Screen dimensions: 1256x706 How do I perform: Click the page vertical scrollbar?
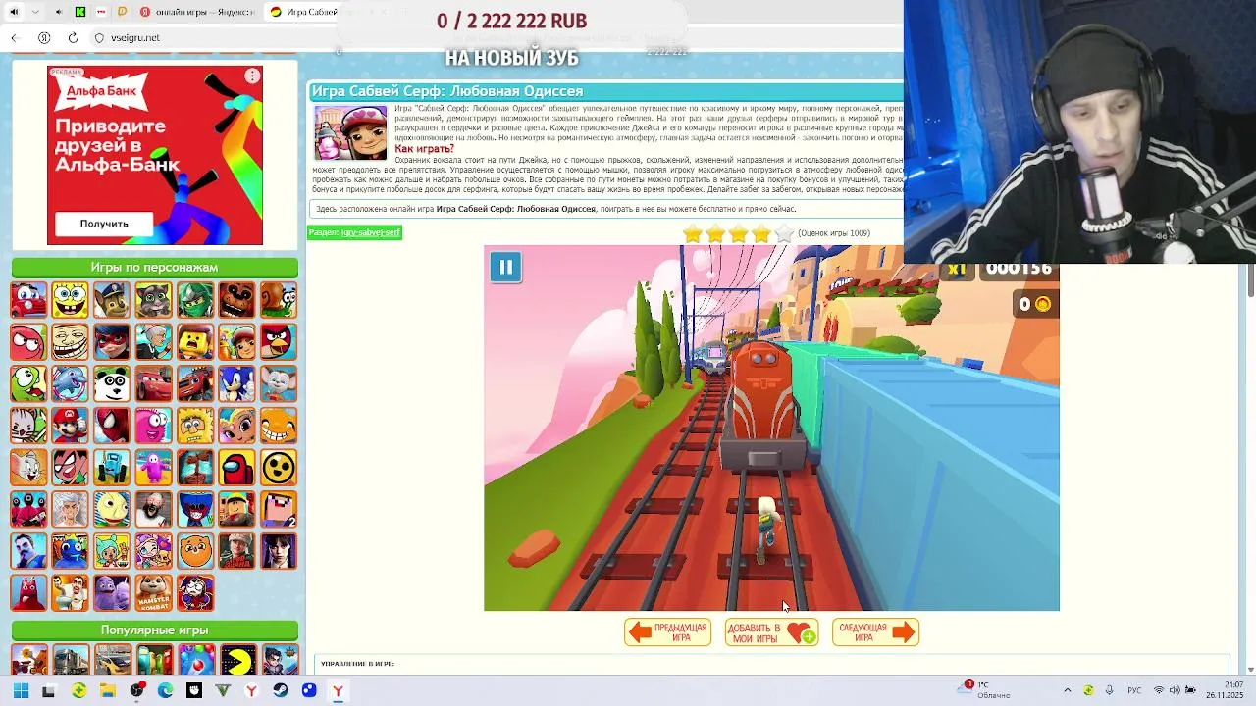(x=1250, y=278)
